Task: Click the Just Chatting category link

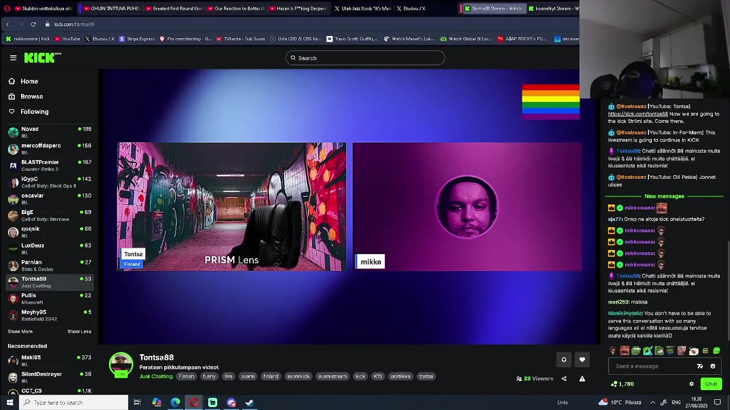Action: (x=156, y=376)
